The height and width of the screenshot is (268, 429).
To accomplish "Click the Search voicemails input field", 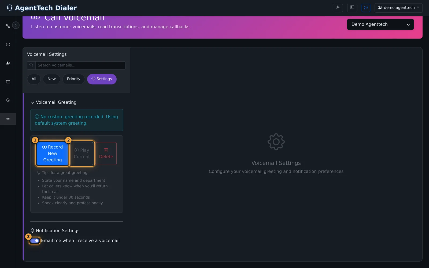I will point(80,65).
